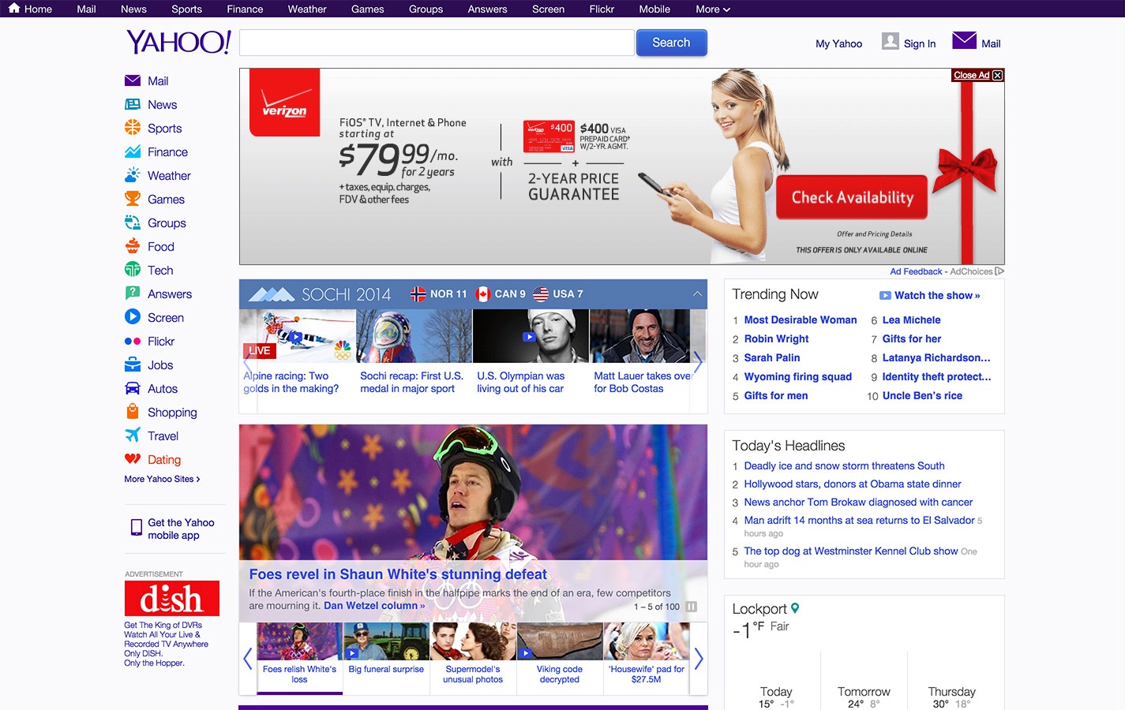The width and height of the screenshot is (1125, 710).
Task: Open the Alpine racing live video thumbnail
Action: (x=298, y=336)
